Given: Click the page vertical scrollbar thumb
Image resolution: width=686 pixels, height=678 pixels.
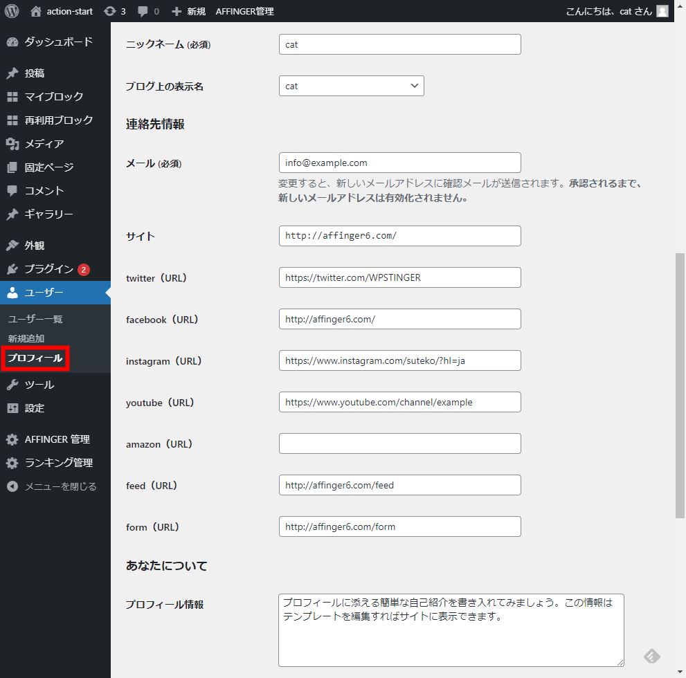Looking at the screenshot, I should click(x=680, y=385).
